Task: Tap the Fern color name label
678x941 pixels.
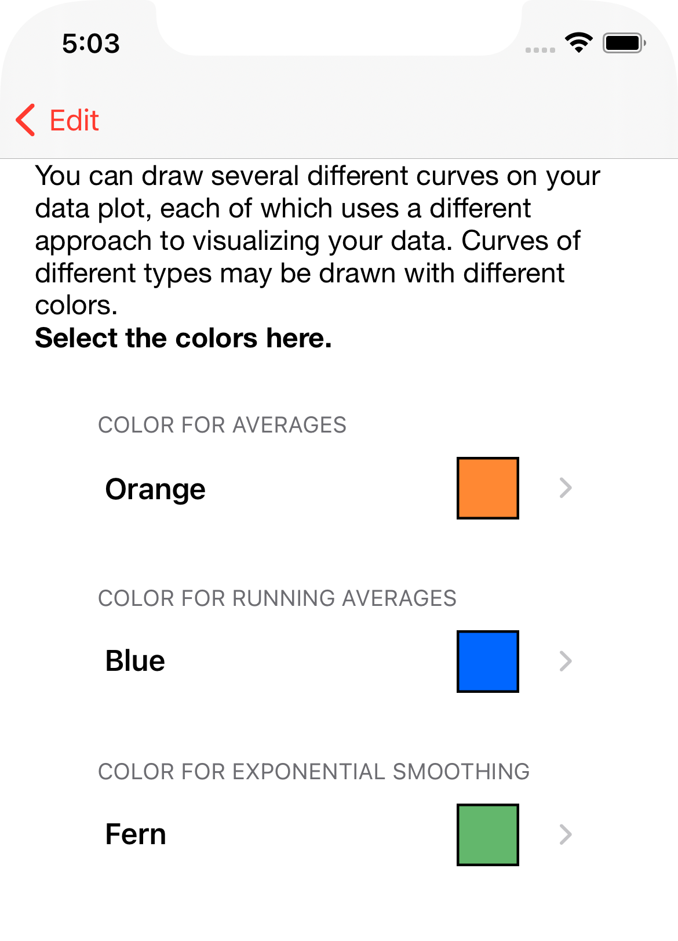Action: point(136,834)
